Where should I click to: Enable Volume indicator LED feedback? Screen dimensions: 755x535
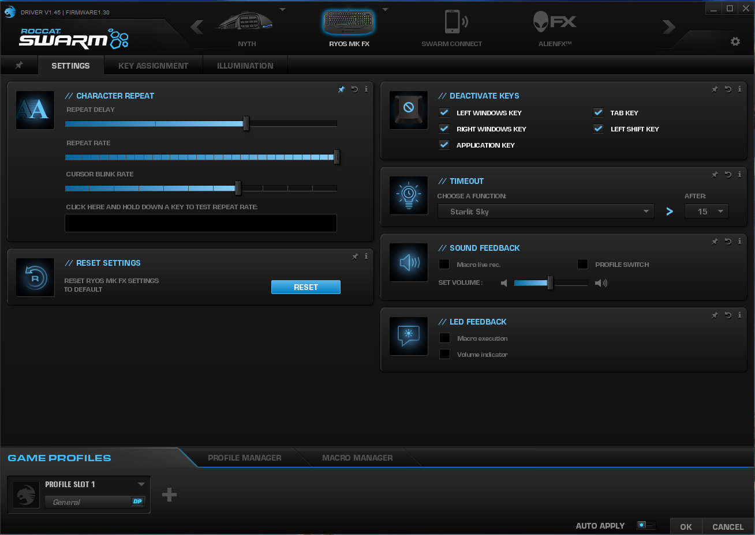pyautogui.click(x=445, y=354)
